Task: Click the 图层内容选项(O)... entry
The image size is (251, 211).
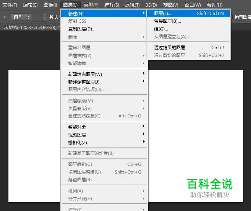Action: pos(104,90)
